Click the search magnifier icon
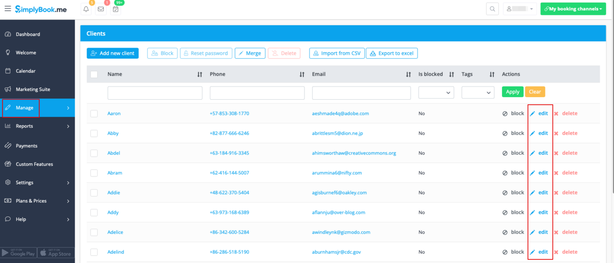 (x=492, y=9)
